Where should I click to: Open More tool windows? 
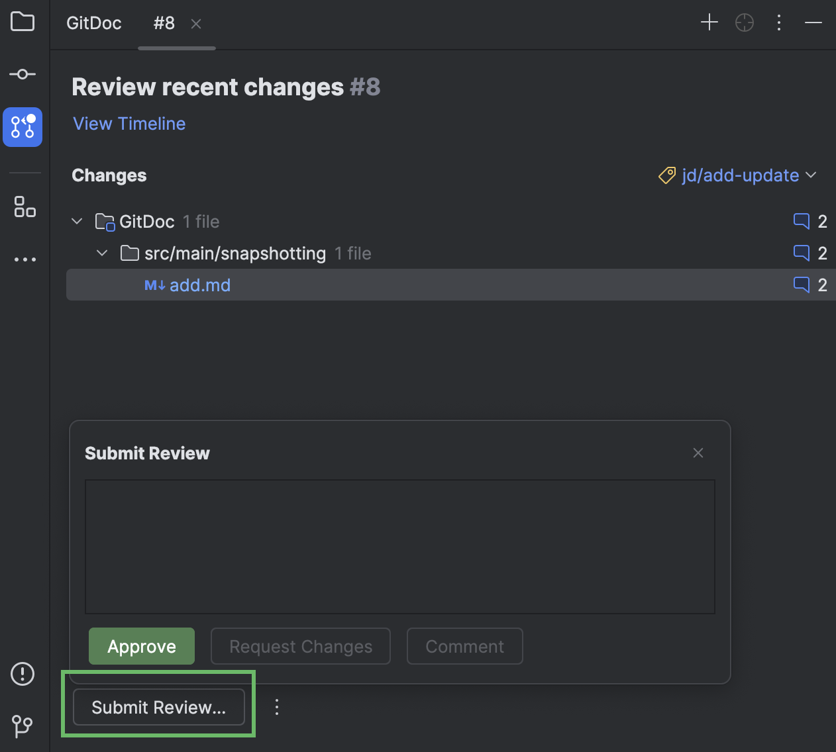25,258
